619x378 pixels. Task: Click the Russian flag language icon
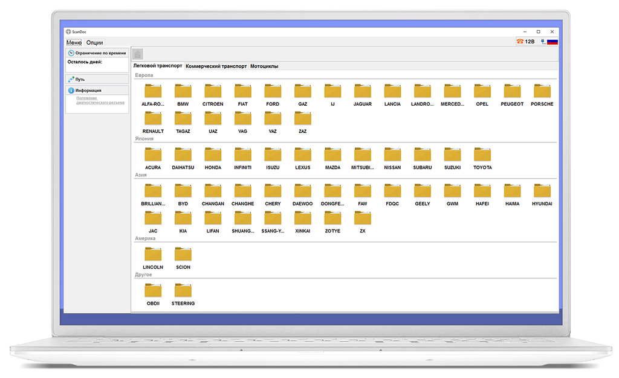[x=553, y=42]
